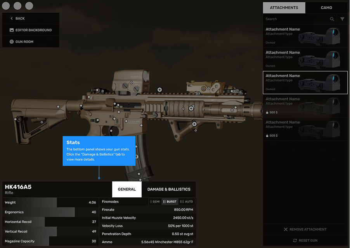
Task: Click Remove Attachment button
Action: (305, 229)
